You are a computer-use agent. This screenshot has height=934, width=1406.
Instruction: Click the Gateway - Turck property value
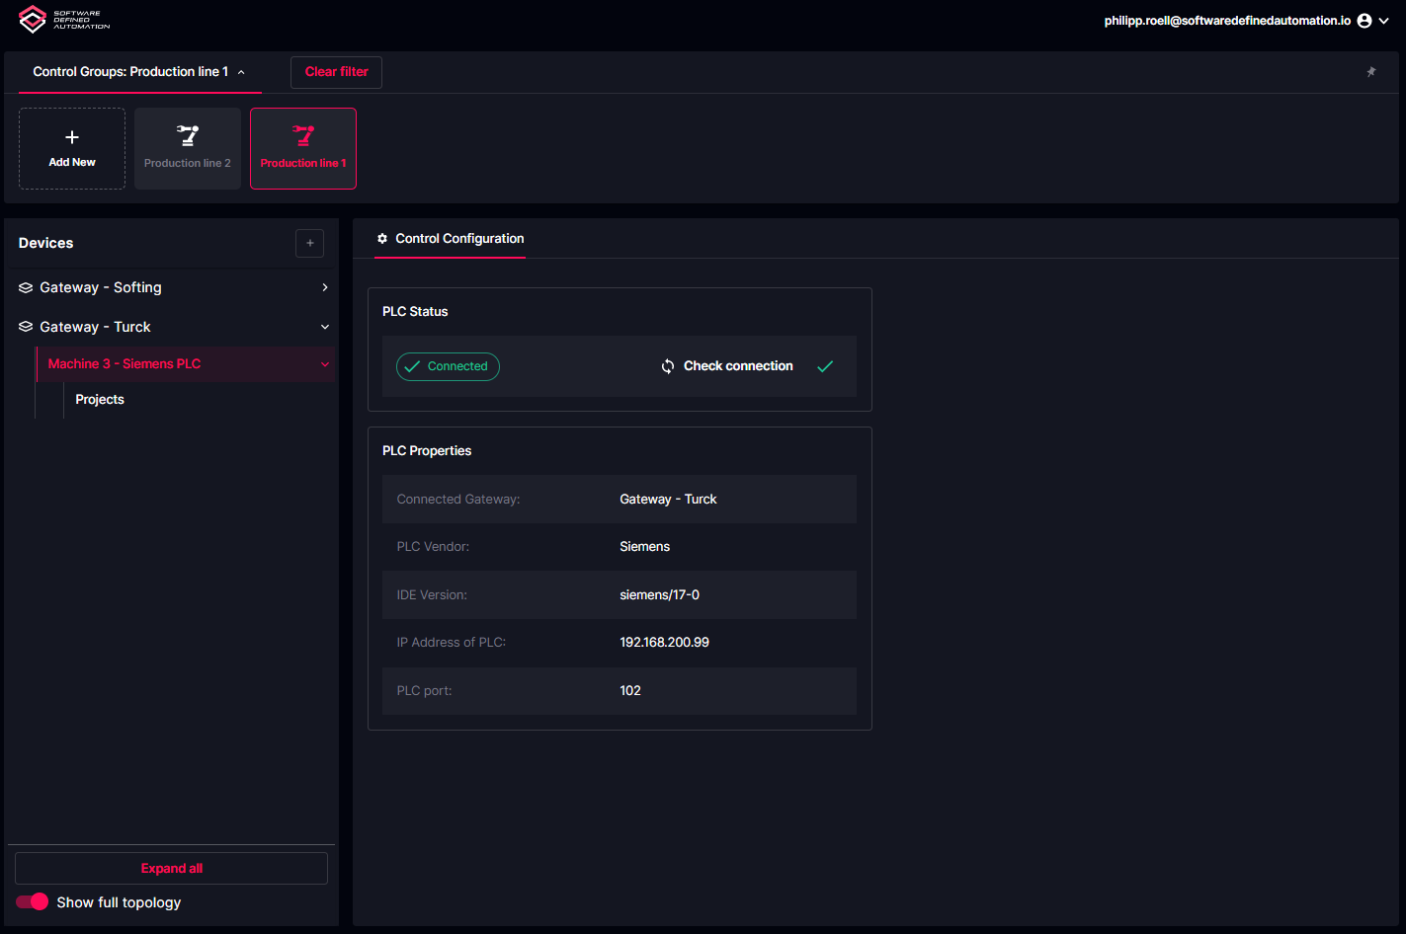click(x=668, y=500)
